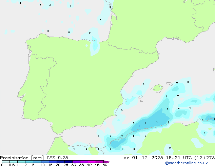Viewport: 215px width, 166px height.
Task: Click the precipitation value '4' on the map
Action: coord(145,123)
